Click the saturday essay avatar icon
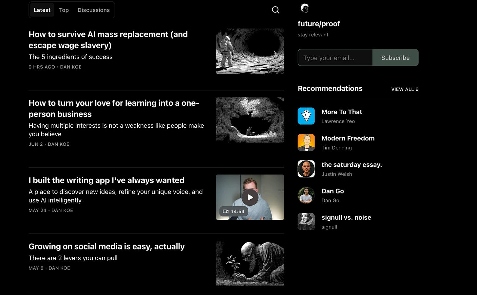 [306, 169]
